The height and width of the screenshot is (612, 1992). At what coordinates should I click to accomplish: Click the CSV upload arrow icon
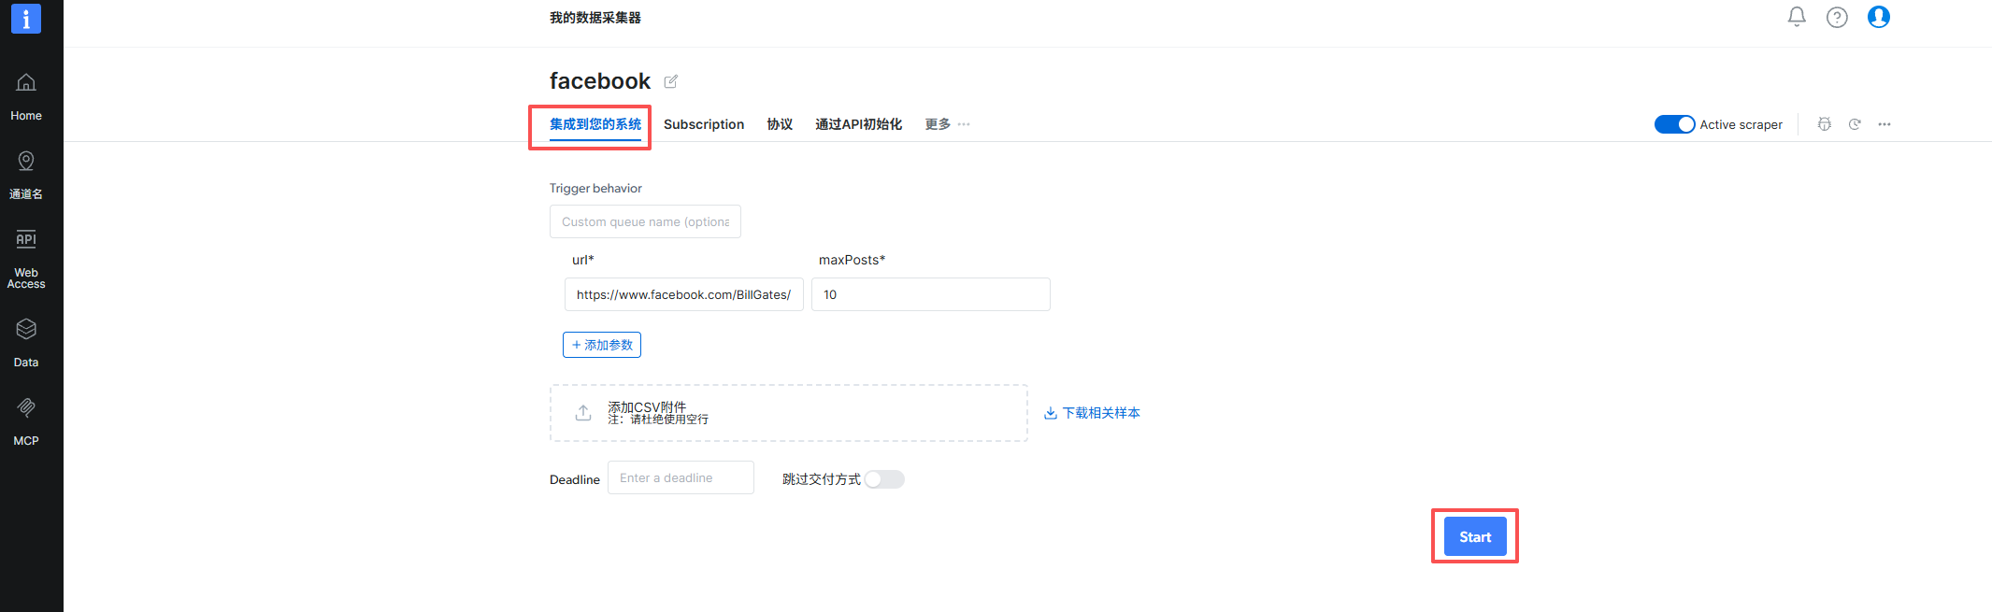click(583, 412)
